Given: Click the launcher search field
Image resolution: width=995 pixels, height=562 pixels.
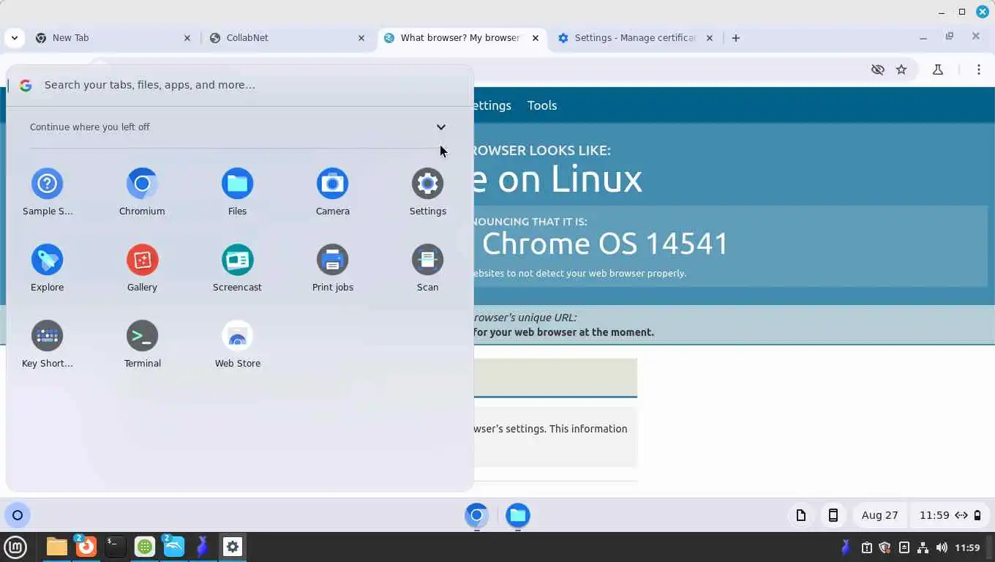Looking at the screenshot, I should point(240,85).
